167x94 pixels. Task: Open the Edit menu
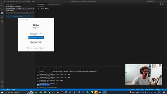[x=8, y=1]
